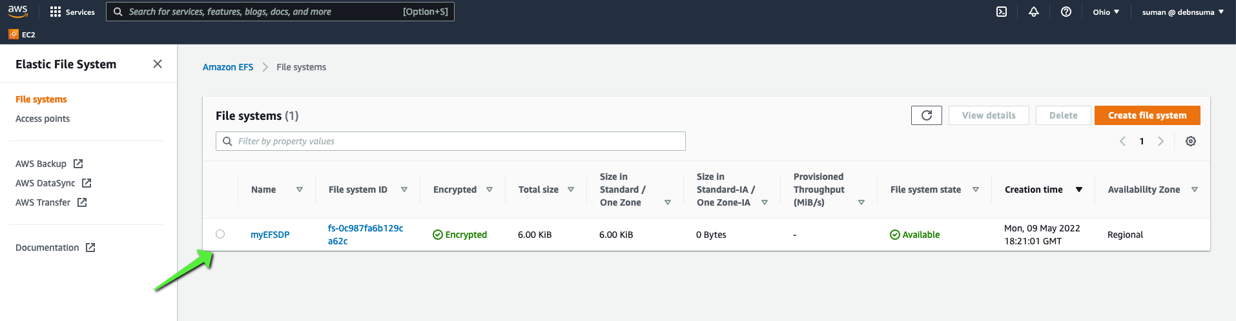Refresh the file systems list
1236x321 pixels.
pyautogui.click(x=927, y=115)
